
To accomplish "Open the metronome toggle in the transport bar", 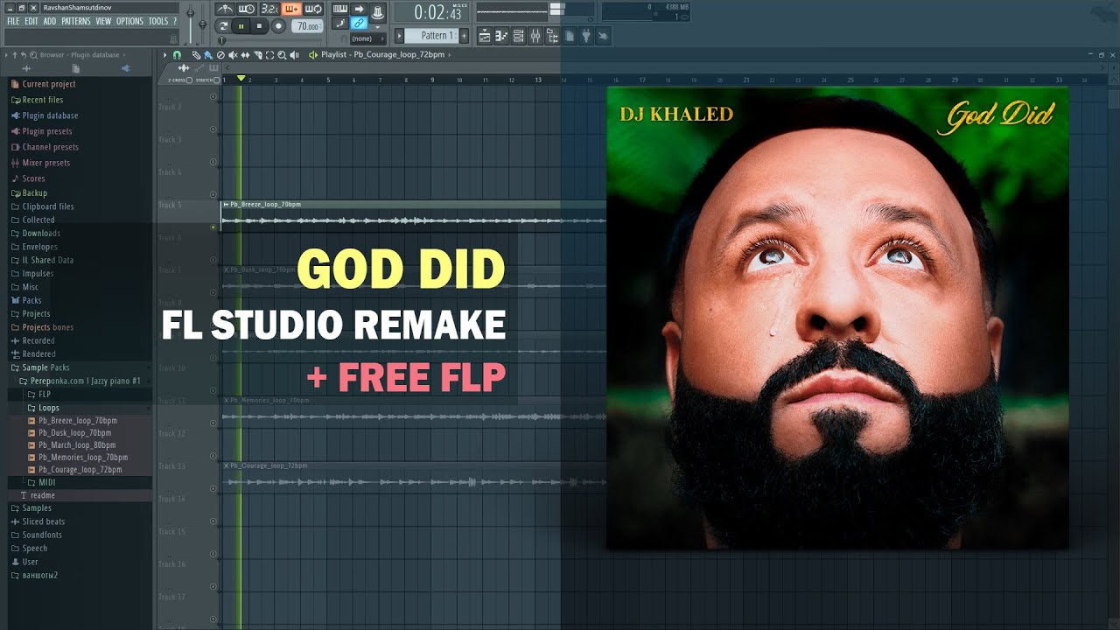I will click(x=225, y=10).
